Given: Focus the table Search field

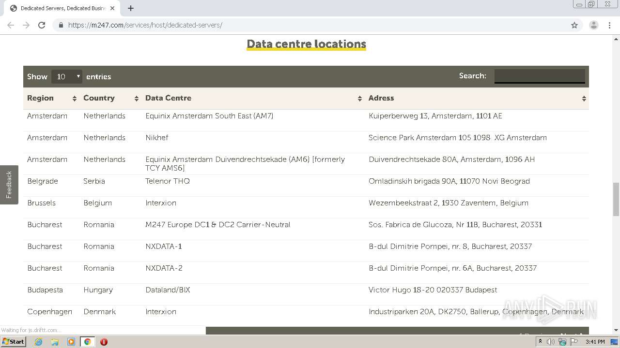Looking at the screenshot, I should [x=540, y=76].
